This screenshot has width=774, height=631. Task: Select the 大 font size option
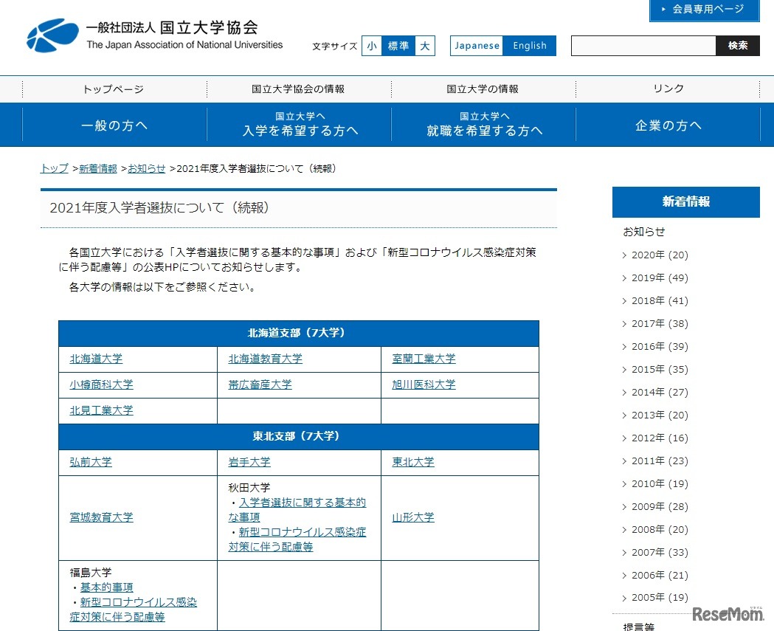point(425,46)
